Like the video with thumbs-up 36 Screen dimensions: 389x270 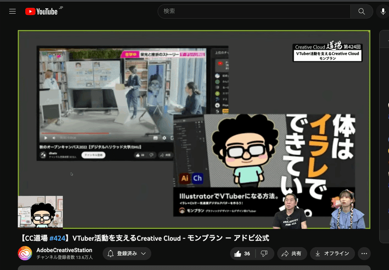pos(242,253)
